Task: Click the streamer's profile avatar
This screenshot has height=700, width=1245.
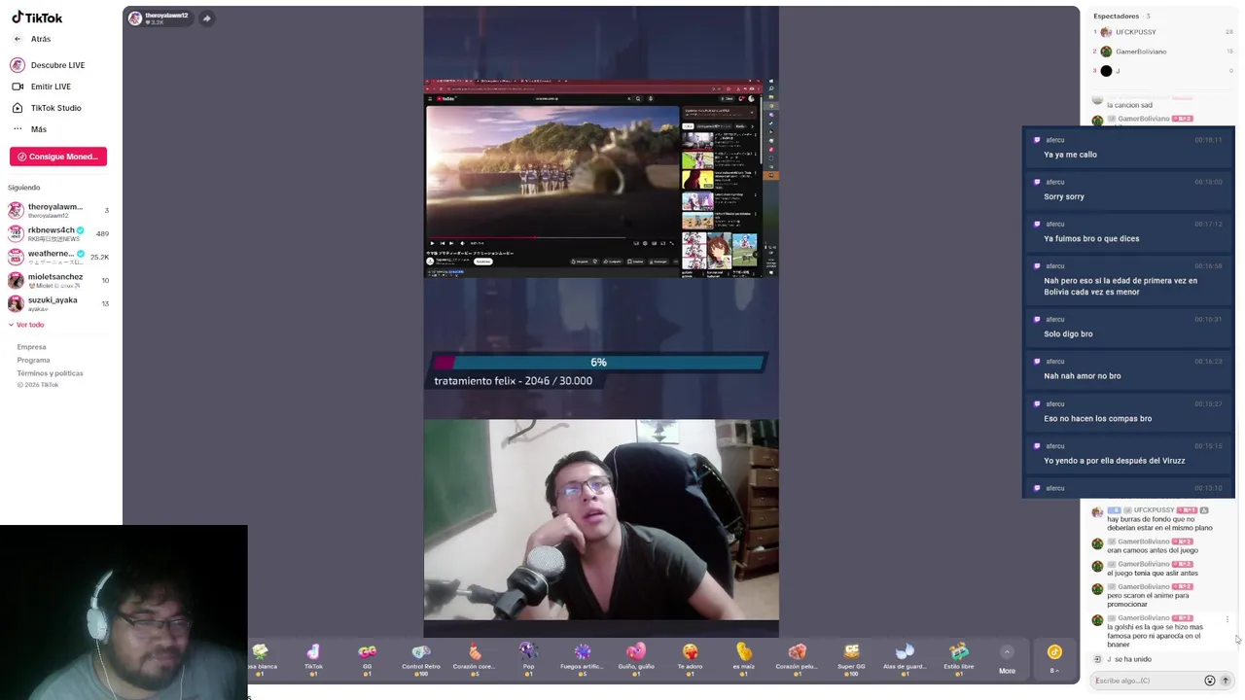Action: [x=135, y=17]
